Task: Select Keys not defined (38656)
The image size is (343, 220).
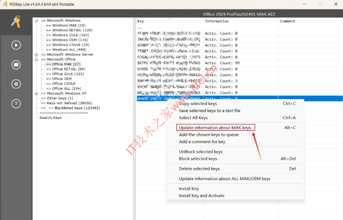Action: coord(67,103)
